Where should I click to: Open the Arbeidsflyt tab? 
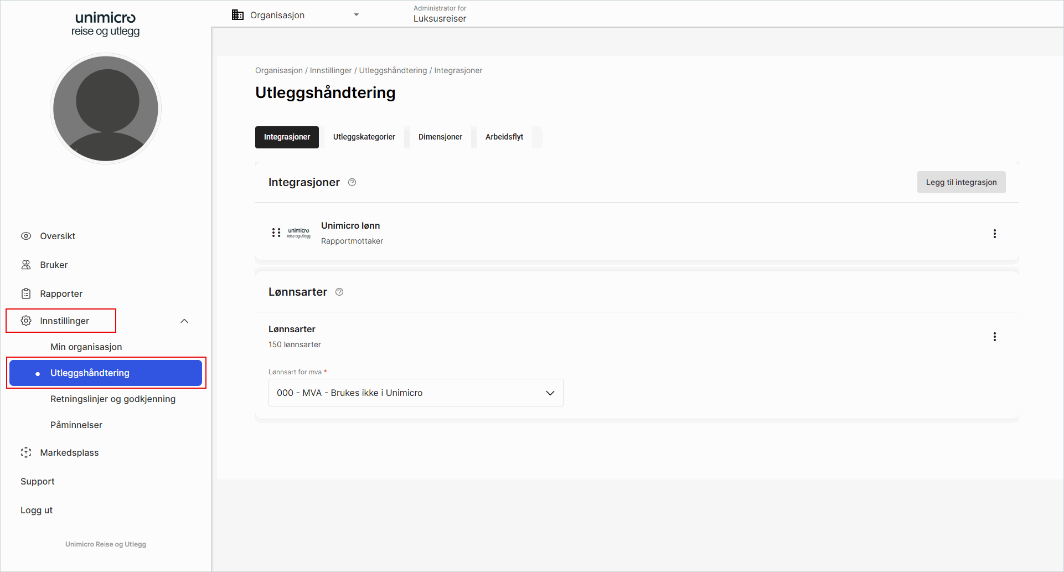click(504, 137)
